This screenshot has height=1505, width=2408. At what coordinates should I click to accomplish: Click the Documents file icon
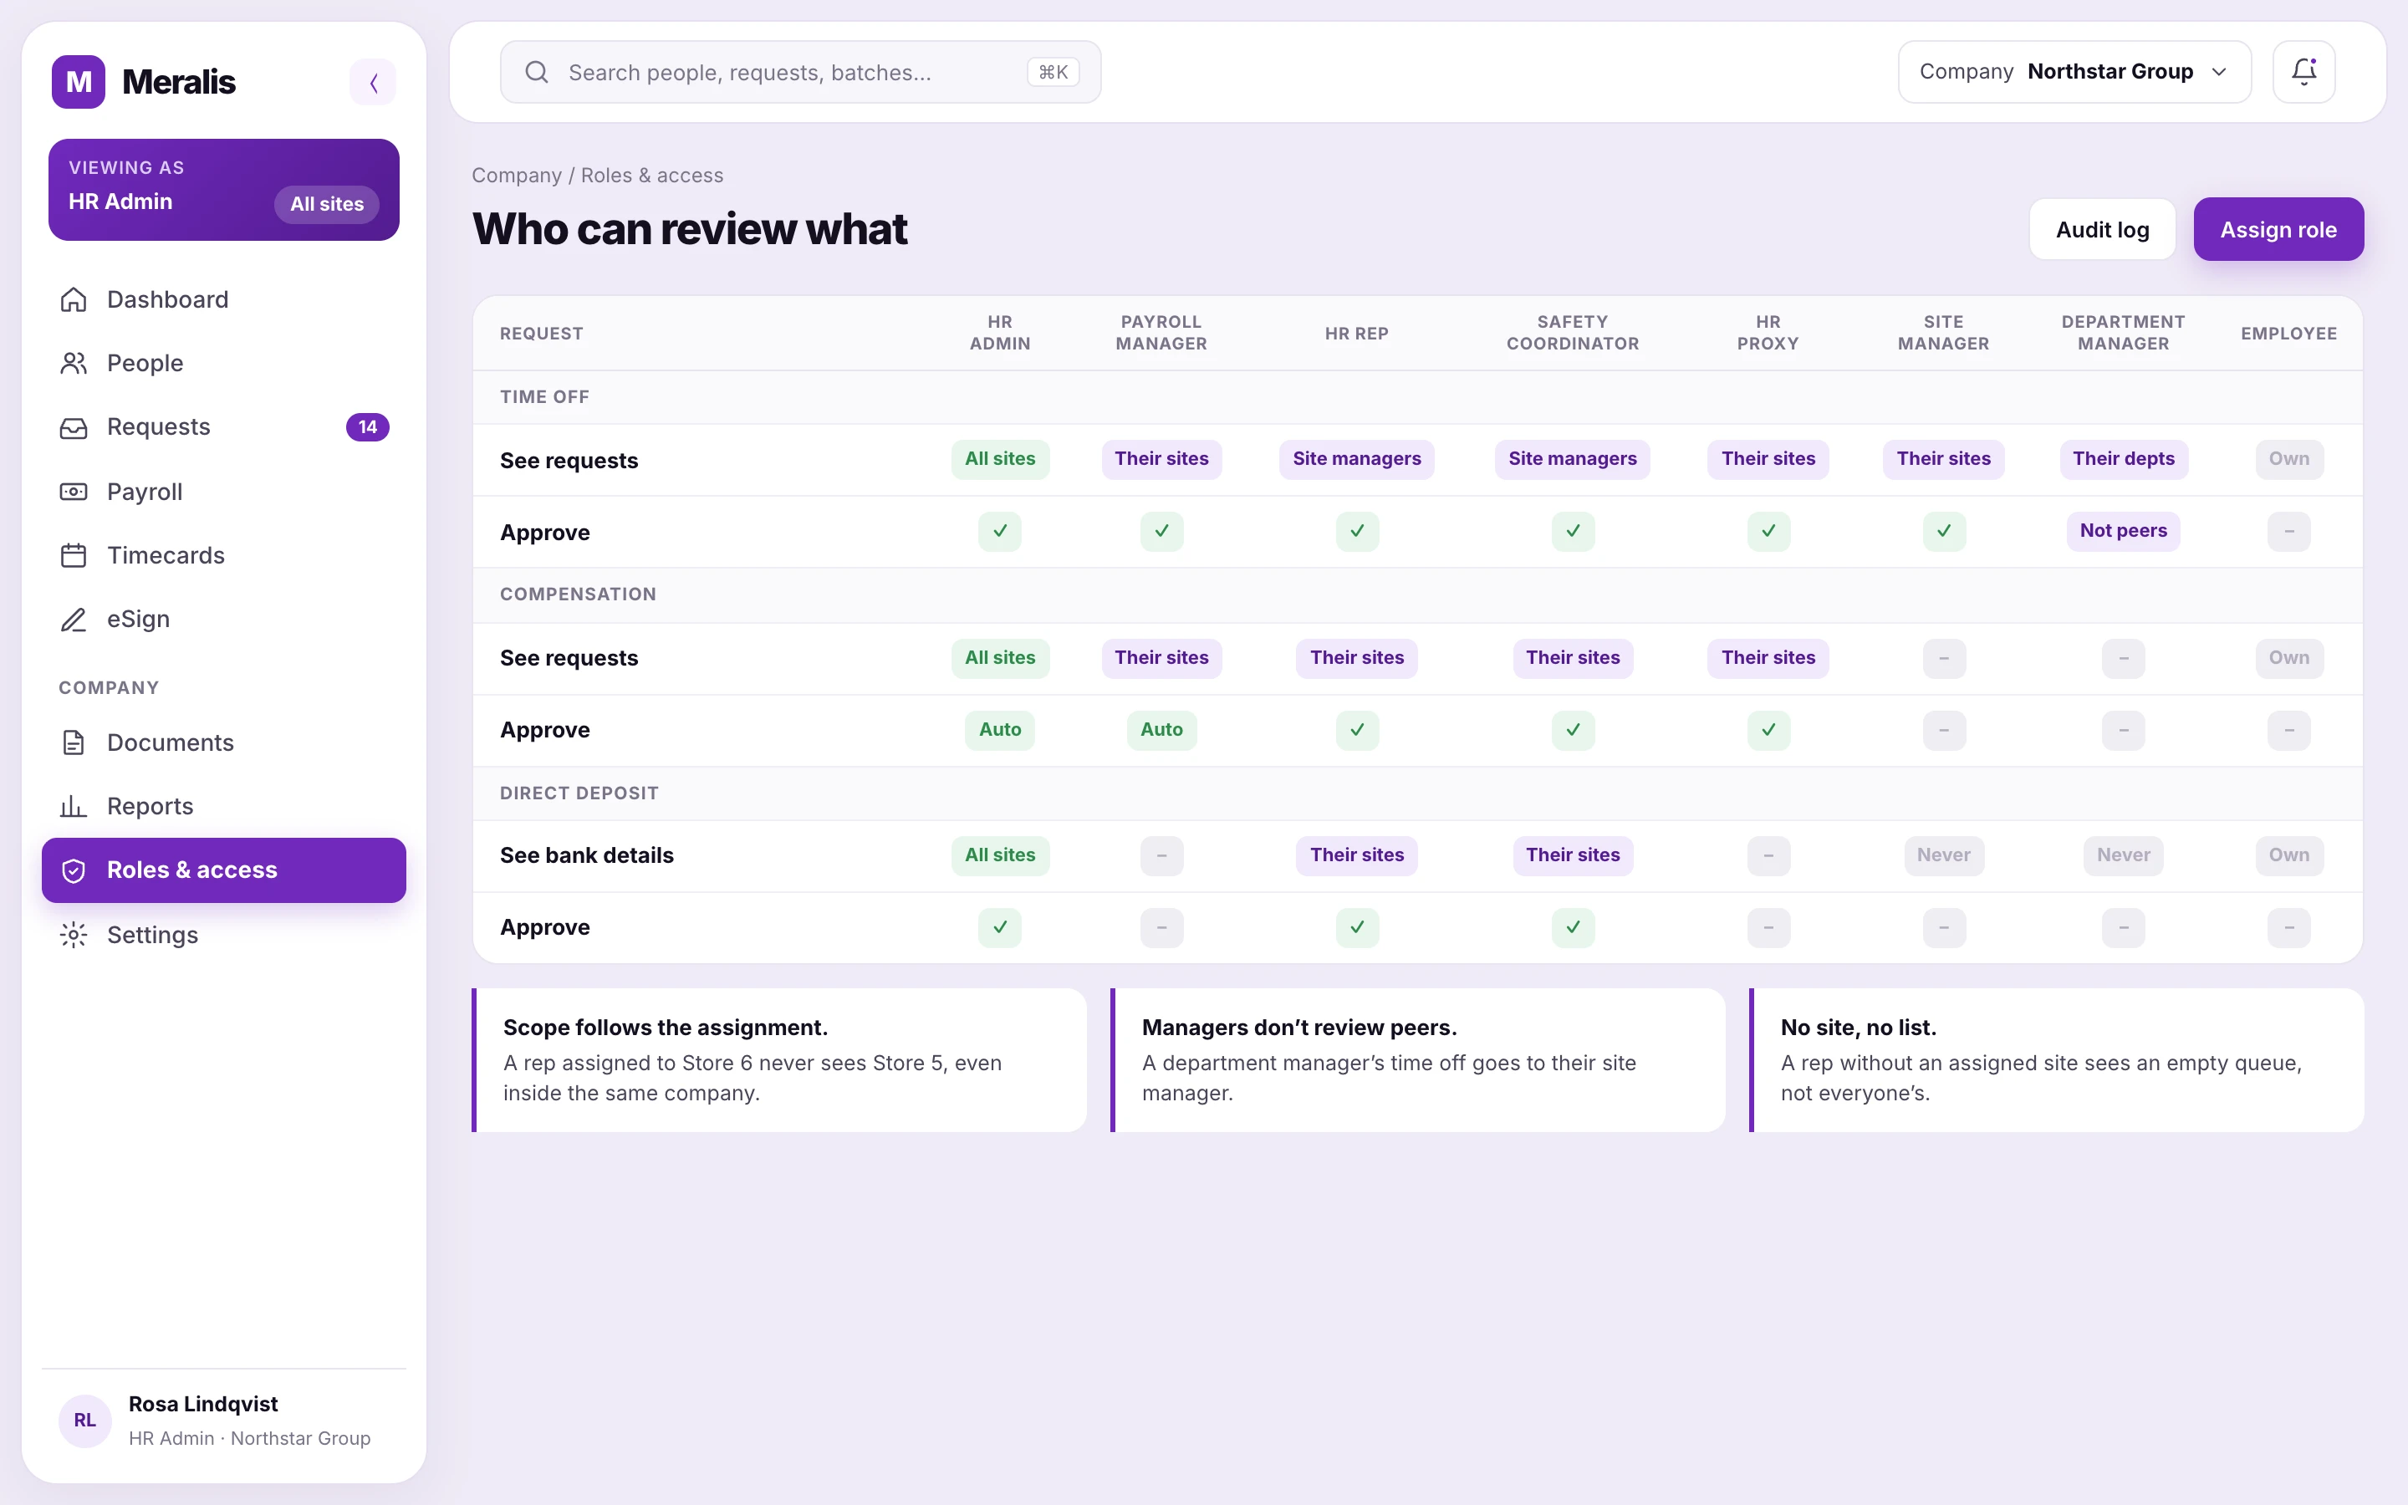74,742
